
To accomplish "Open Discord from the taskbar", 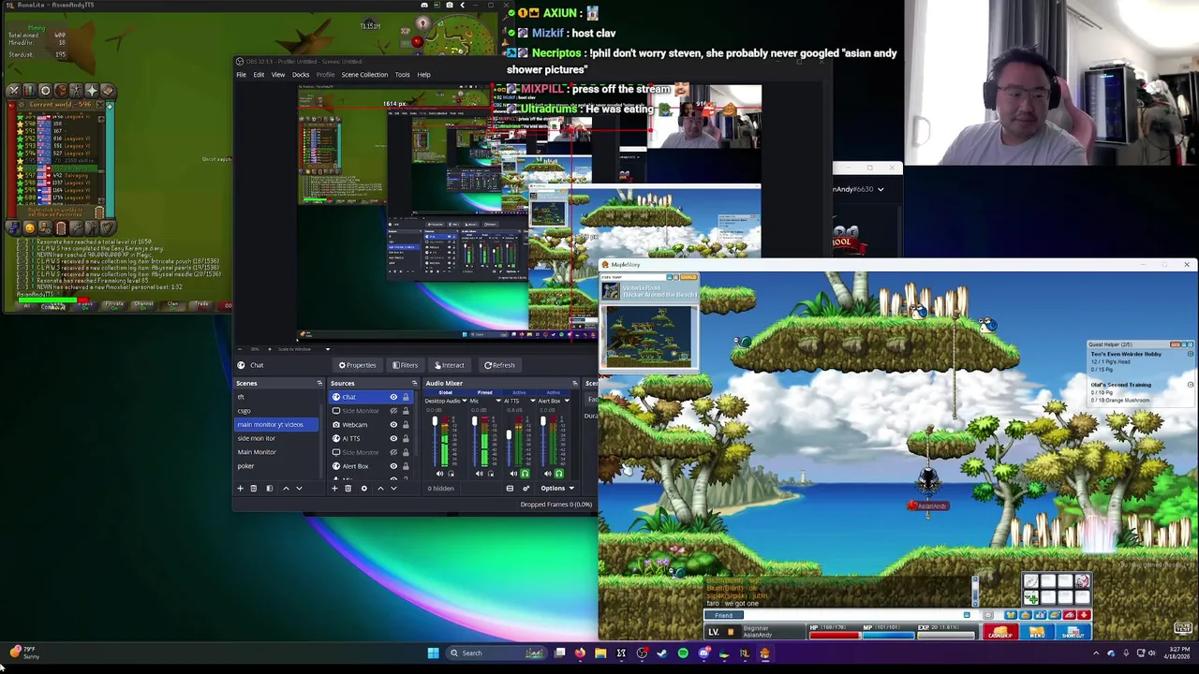I will coord(704,652).
